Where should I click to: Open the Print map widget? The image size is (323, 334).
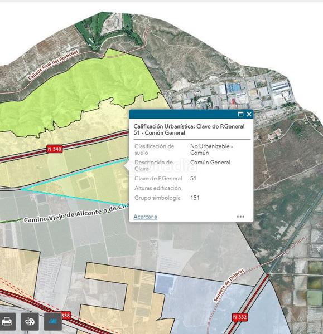[7, 321]
